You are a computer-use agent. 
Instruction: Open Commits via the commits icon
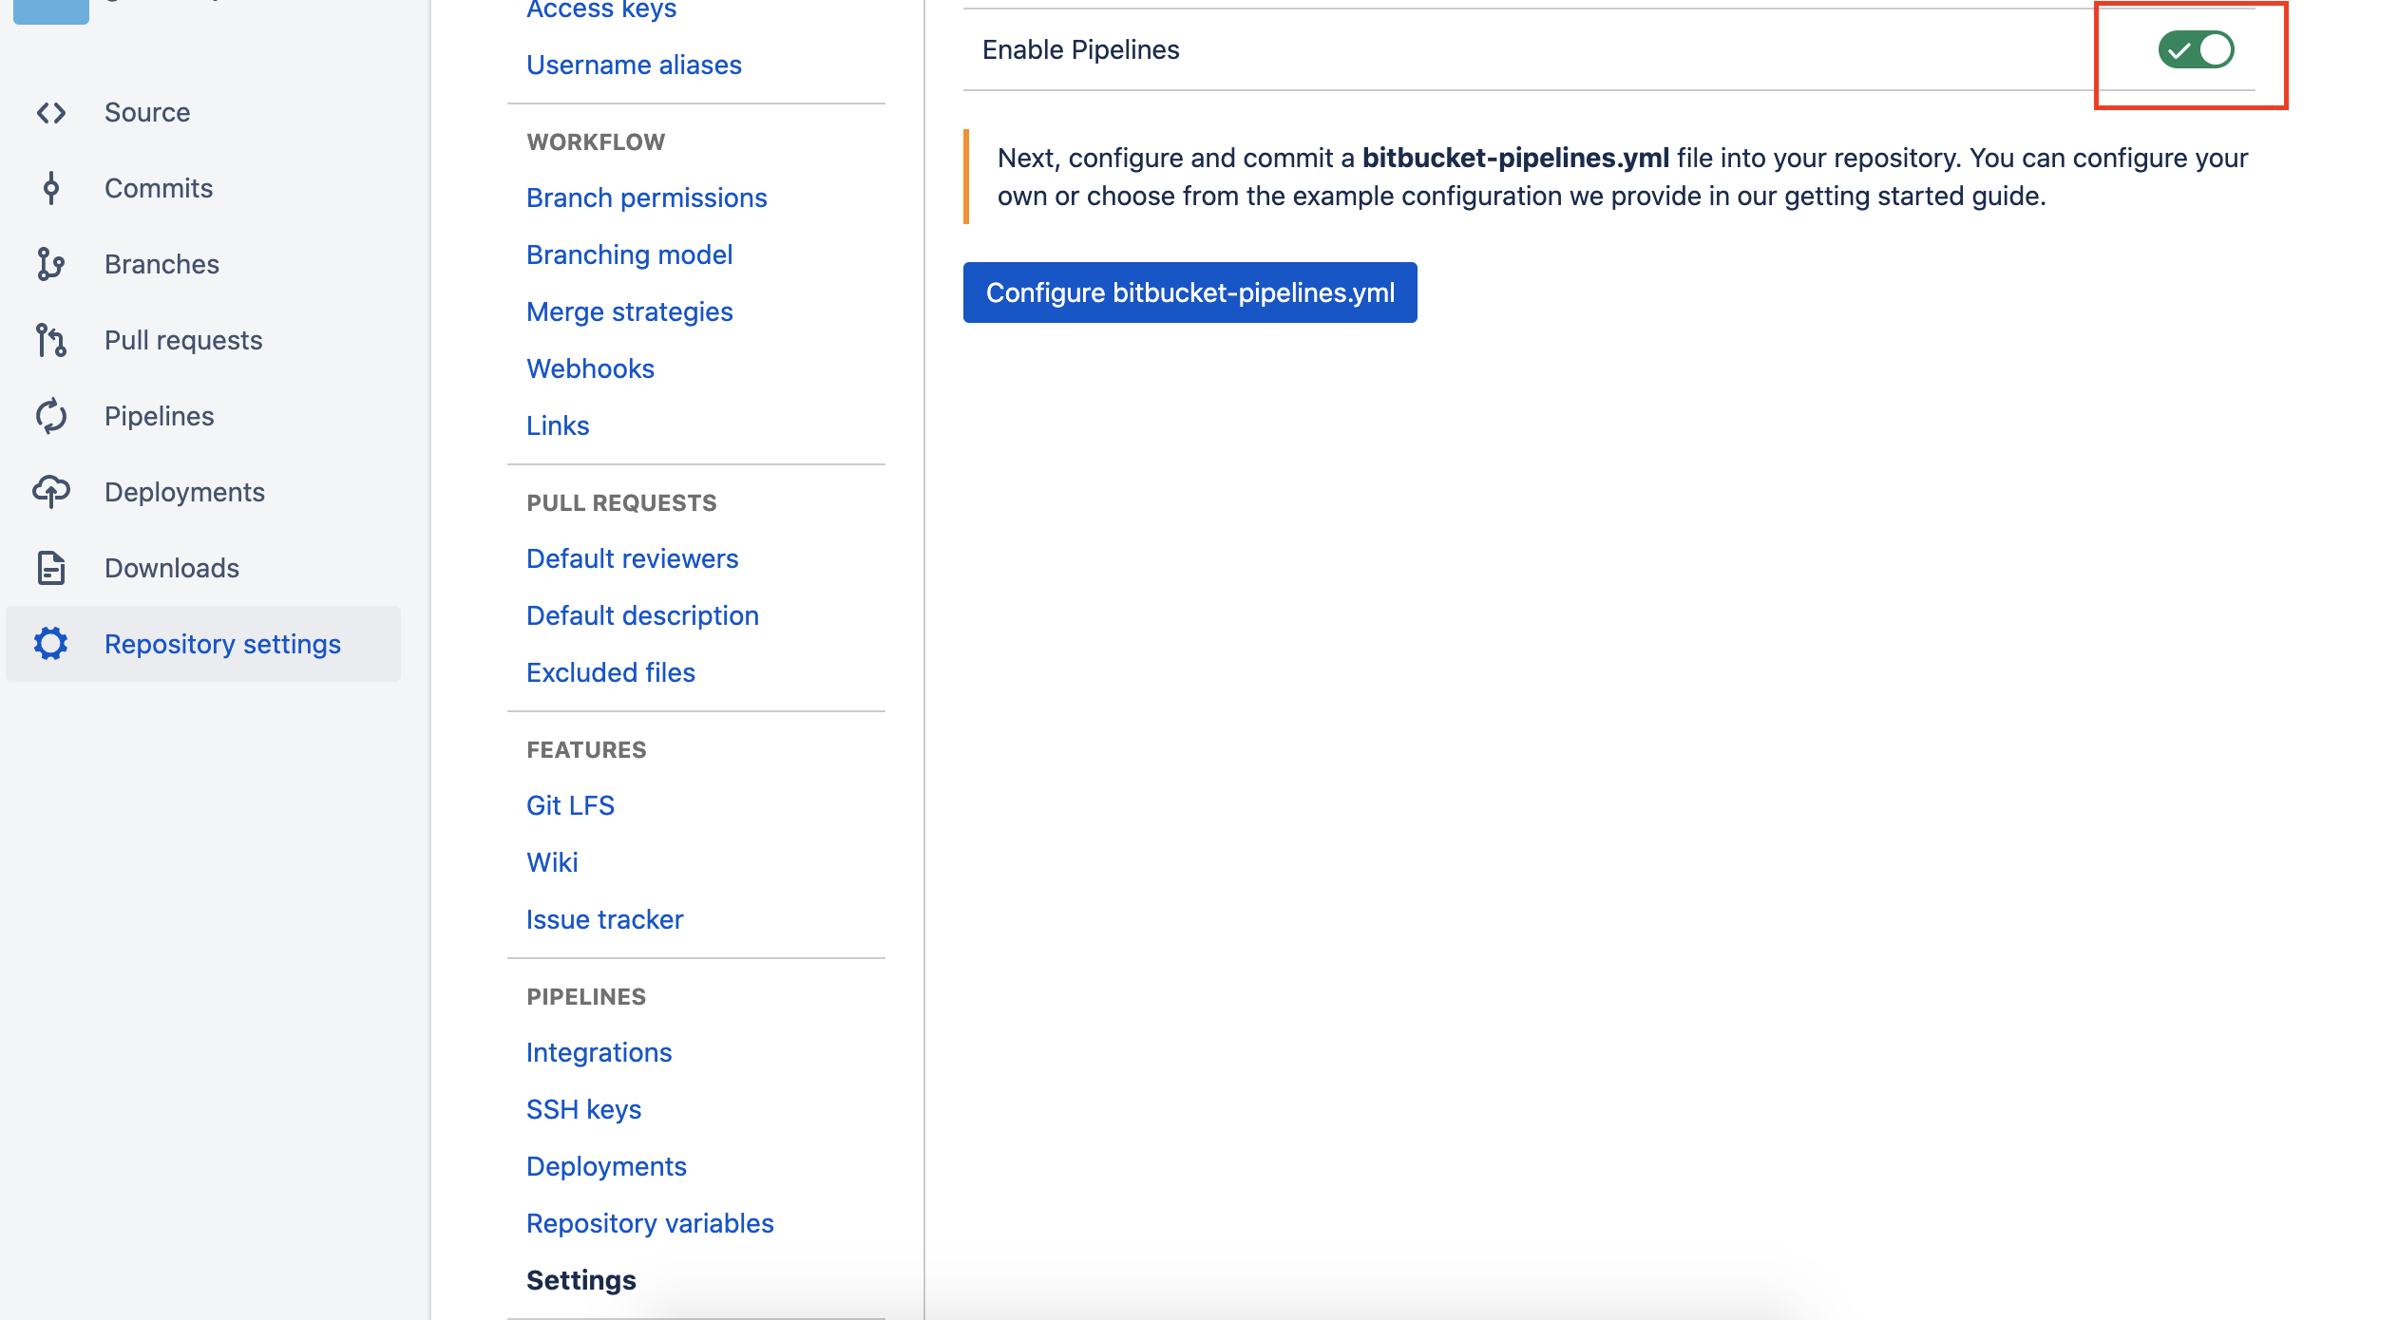coord(51,188)
